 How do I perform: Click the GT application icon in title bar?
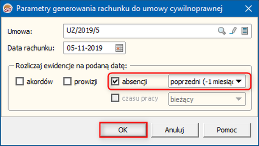coord(8,9)
